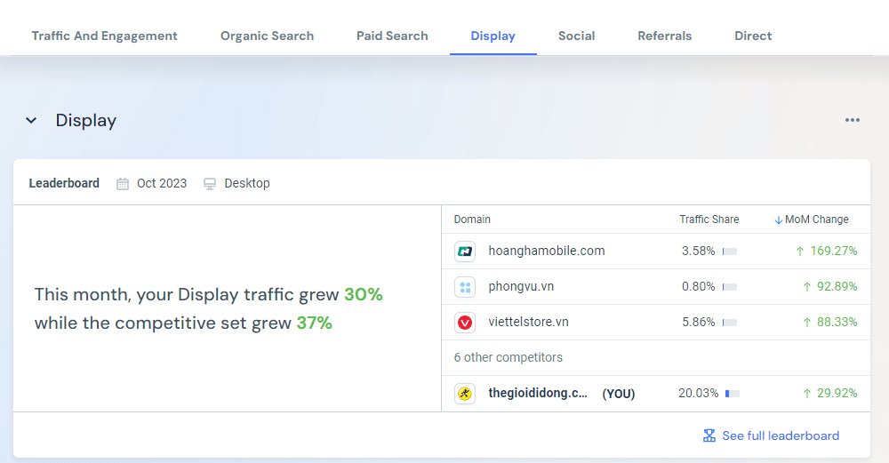Open the Display section three-dot menu

[853, 120]
